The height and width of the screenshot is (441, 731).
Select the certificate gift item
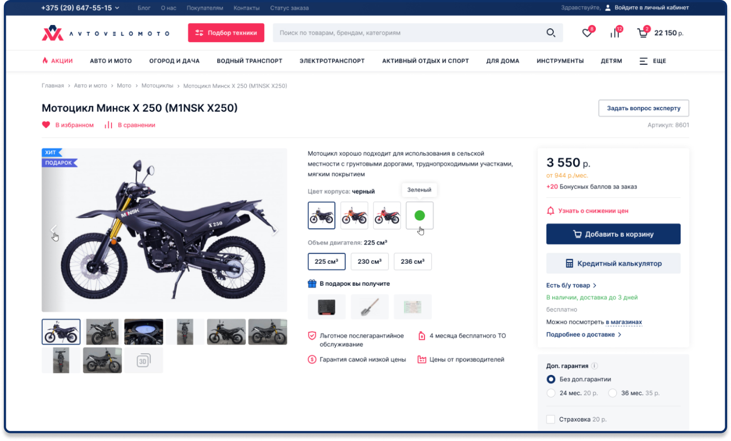click(x=412, y=307)
